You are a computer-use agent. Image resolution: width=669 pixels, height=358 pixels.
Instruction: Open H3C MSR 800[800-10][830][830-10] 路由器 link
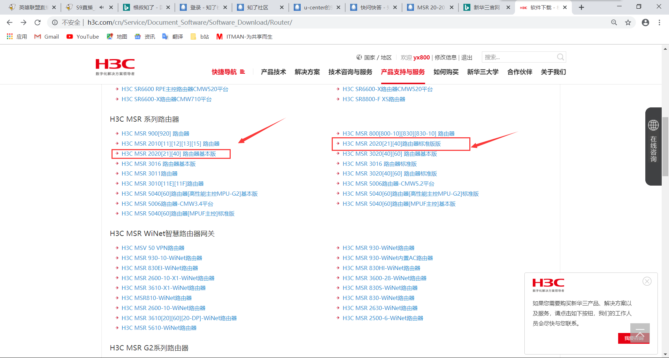(399, 133)
